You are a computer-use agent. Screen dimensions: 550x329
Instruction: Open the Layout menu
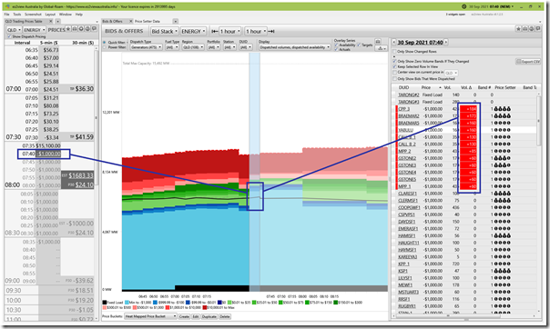pos(50,15)
